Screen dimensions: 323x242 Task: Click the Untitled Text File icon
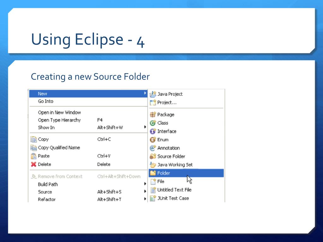[x=153, y=190]
